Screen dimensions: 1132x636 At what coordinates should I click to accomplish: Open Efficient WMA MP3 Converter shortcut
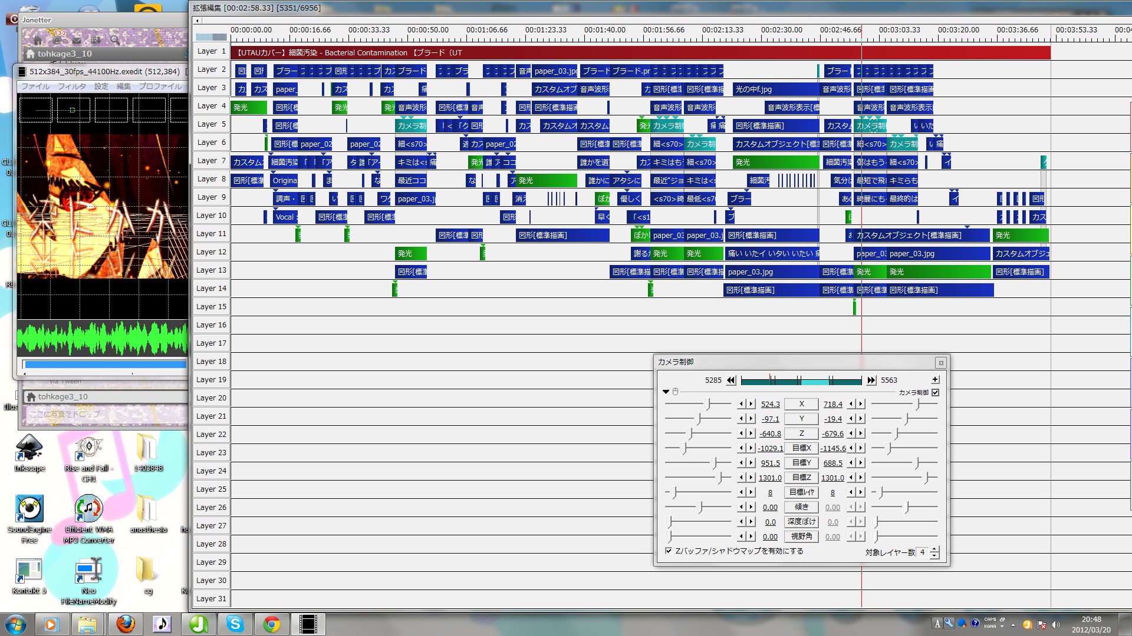(x=88, y=520)
